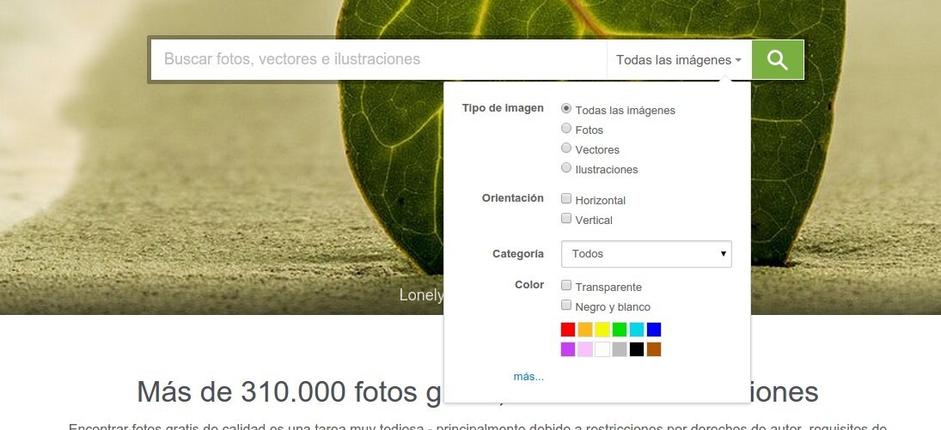Select the green color swatch
Image resolution: width=941 pixels, height=430 pixels.
coord(620,330)
